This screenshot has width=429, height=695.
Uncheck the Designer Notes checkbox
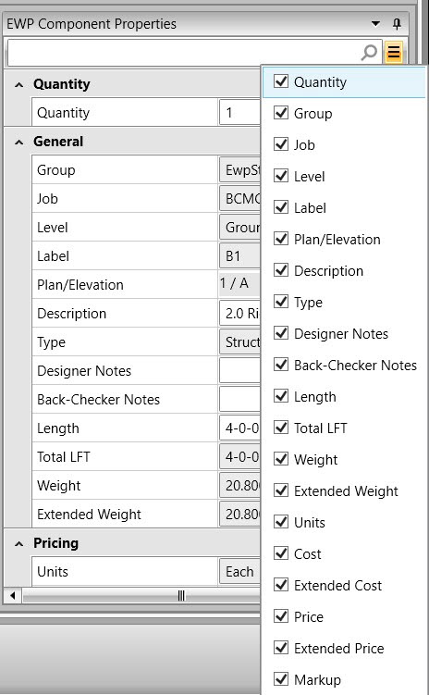point(281,333)
